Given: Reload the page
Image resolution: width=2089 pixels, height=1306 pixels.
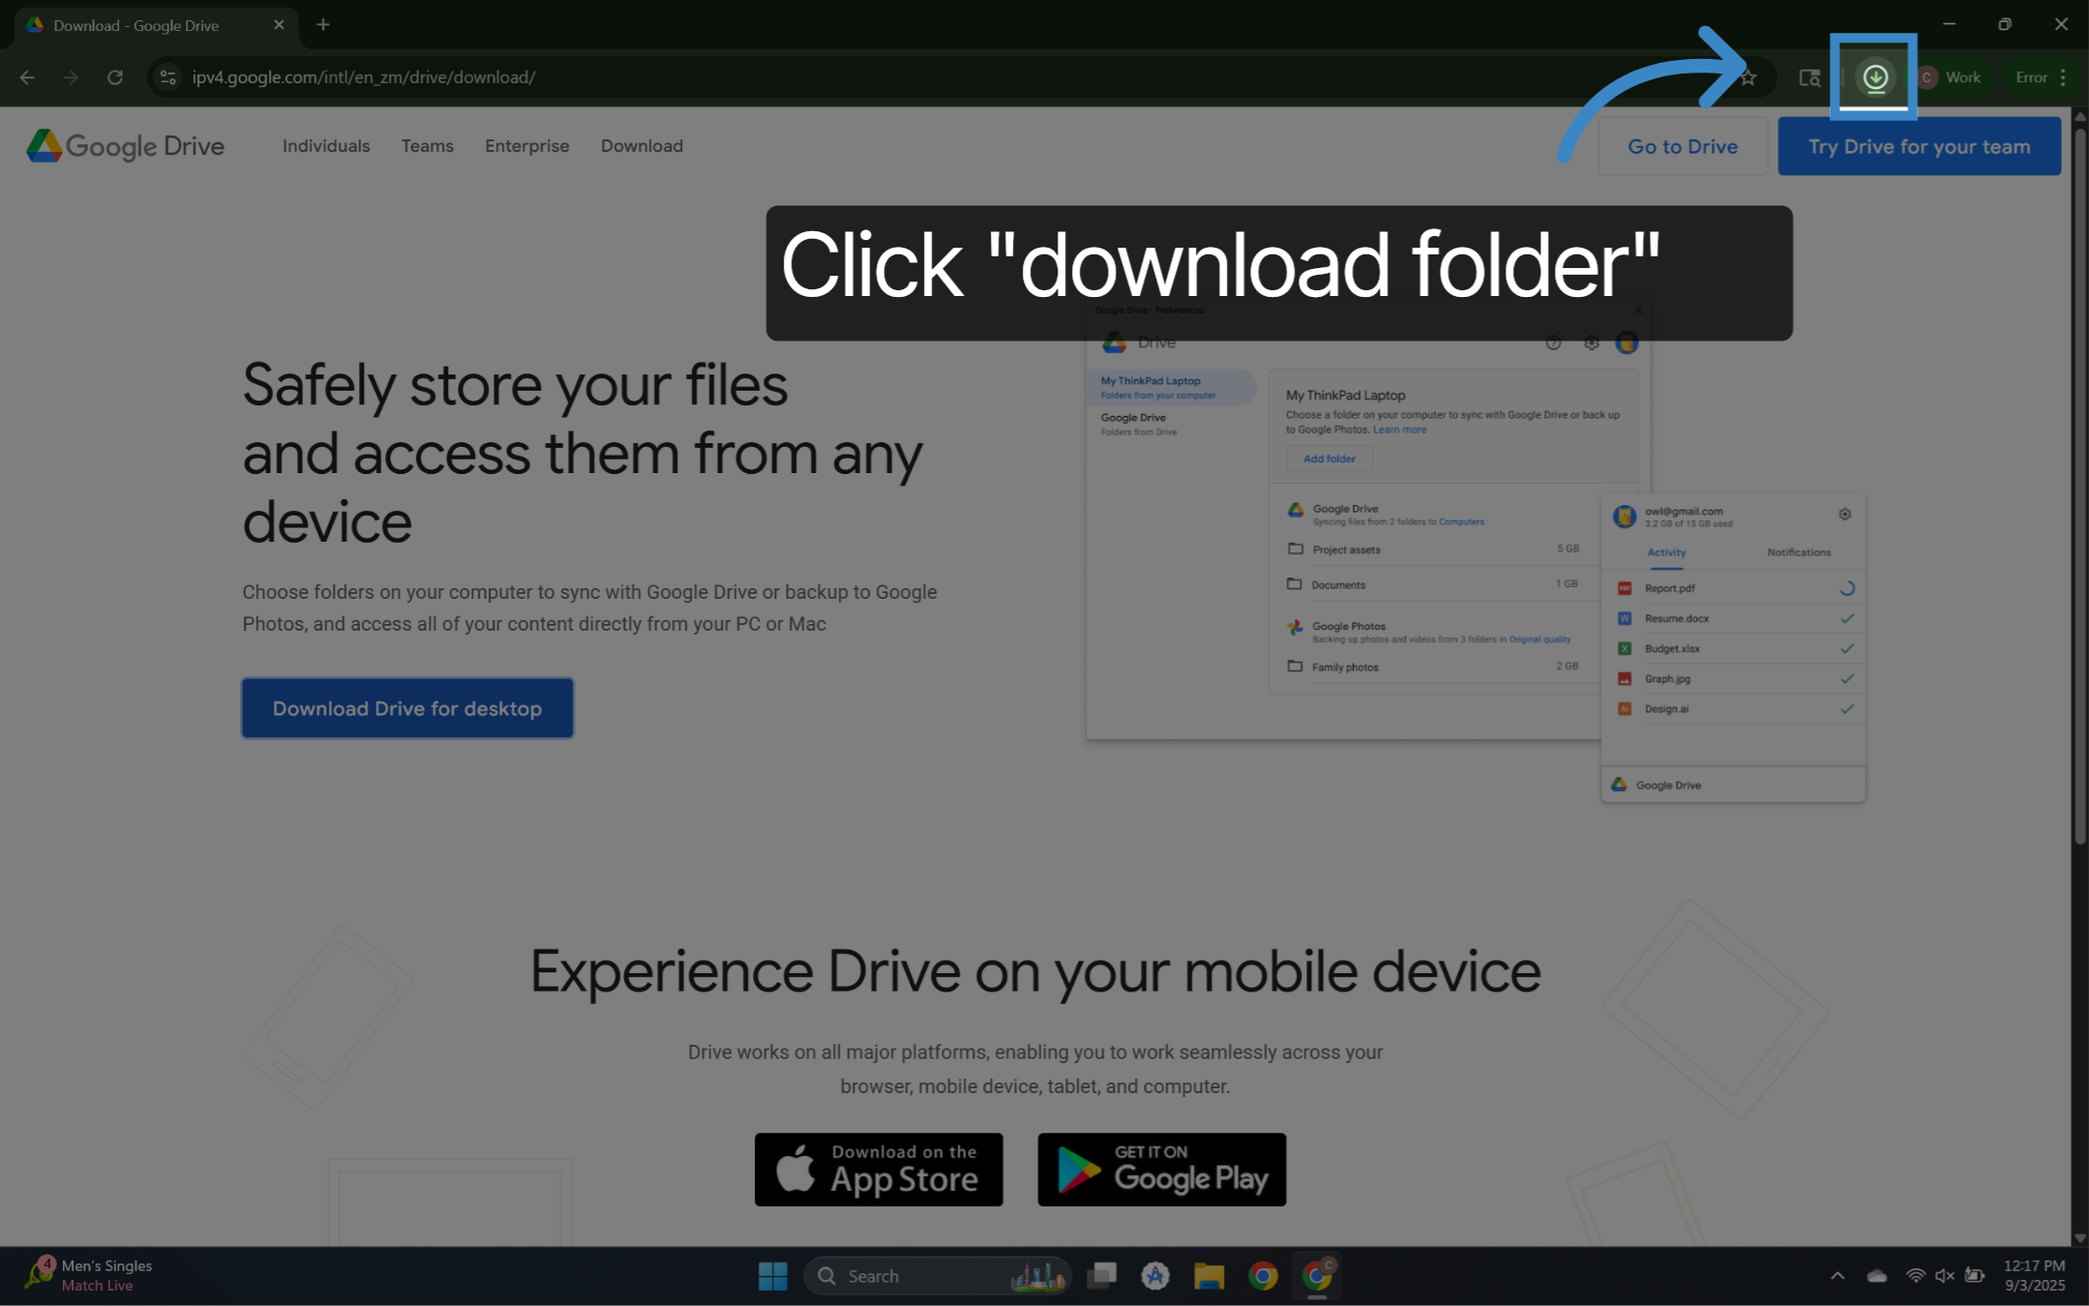Looking at the screenshot, I should coord(115,77).
